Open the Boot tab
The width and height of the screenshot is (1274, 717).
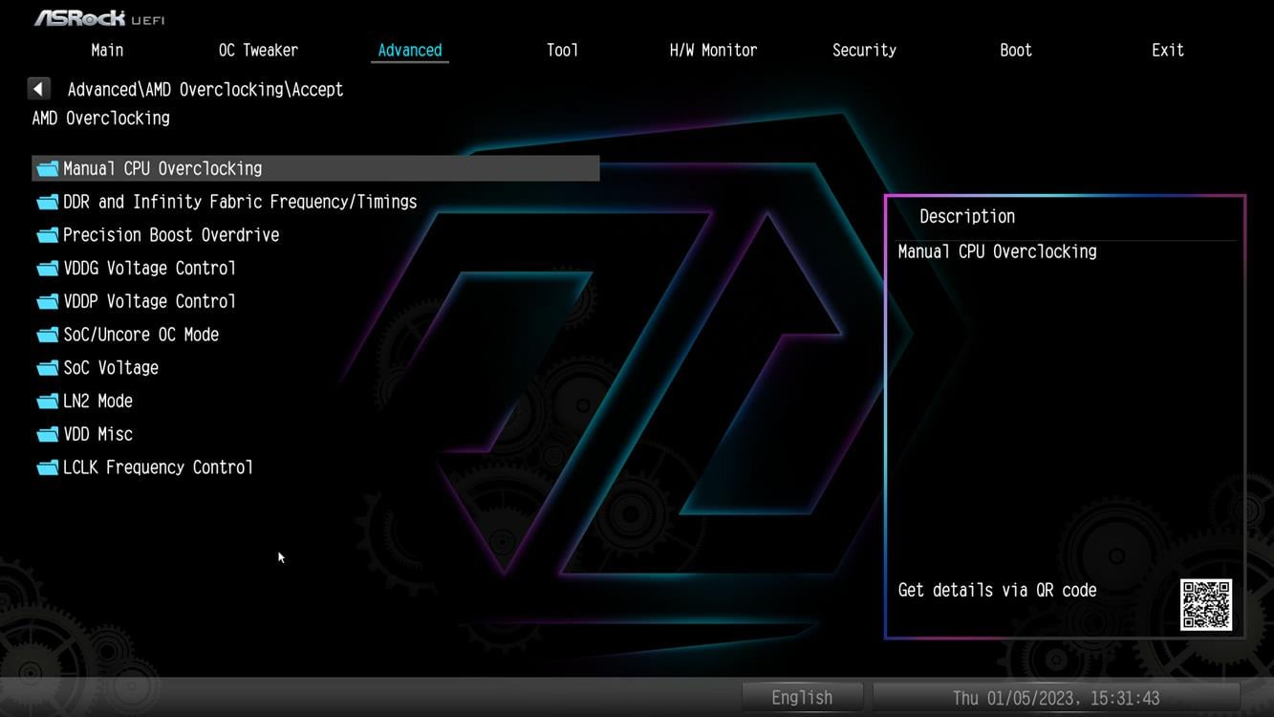pos(1016,50)
